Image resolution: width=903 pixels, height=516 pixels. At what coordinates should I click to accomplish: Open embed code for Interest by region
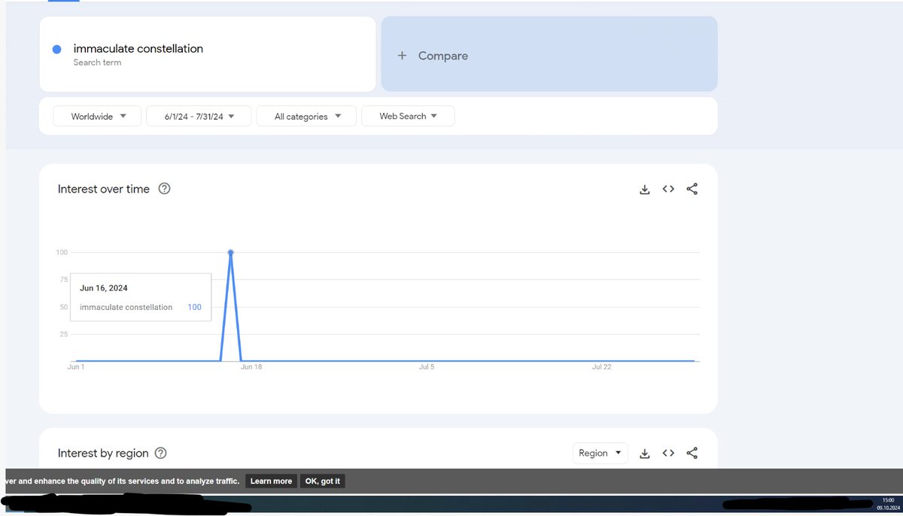click(x=668, y=453)
